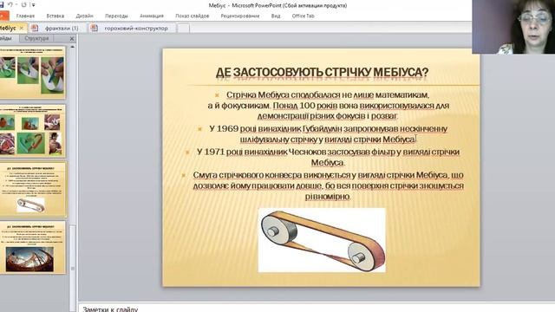Switch to the Переходы ribbon tab

116,16
